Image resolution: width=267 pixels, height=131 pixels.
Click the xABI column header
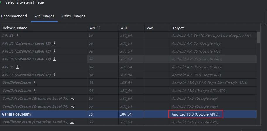(x=151, y=28)
